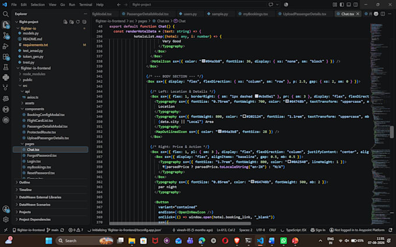Click Ln 613, Col 2 cursor position

[226, 230]
